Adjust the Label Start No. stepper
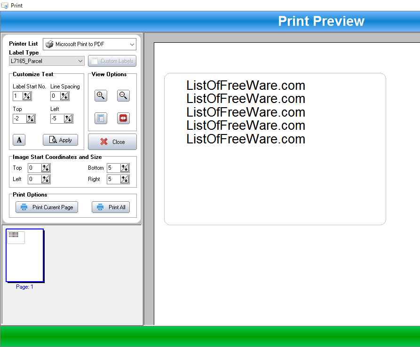The height and width of the screenshot is (347, 420). click(x=27, y=96)
